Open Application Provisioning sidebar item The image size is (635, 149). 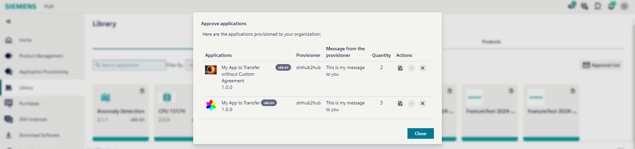[43, 72]
